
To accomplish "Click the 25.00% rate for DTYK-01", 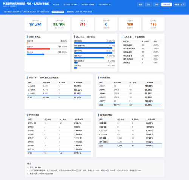I will [78, 123].
